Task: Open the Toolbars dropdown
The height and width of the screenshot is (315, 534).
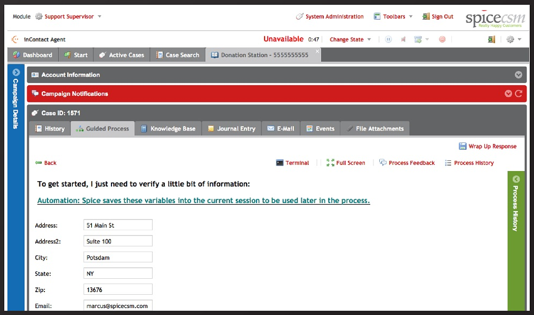Action: (x=393, y=17)
